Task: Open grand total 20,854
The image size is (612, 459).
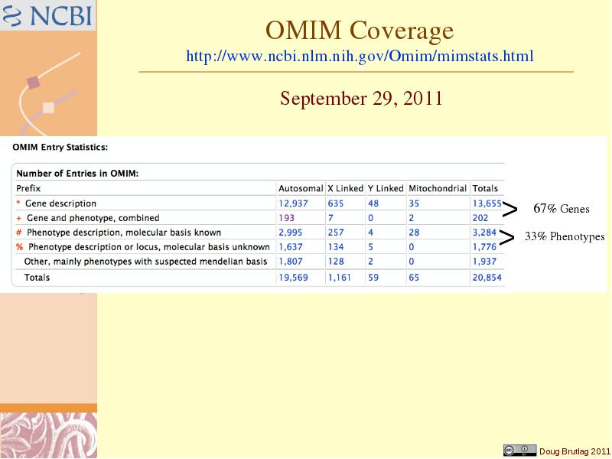Action: [x=487, y=278]
